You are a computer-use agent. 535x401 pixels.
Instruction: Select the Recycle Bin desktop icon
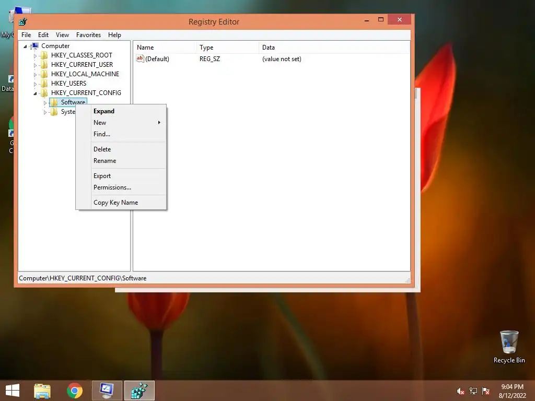(x=509, y=347)
